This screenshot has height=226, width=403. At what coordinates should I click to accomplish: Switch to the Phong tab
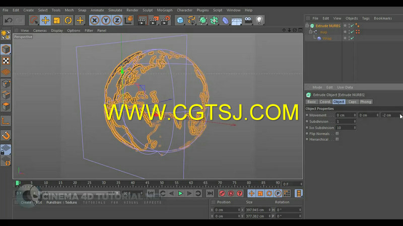point(366,102)
